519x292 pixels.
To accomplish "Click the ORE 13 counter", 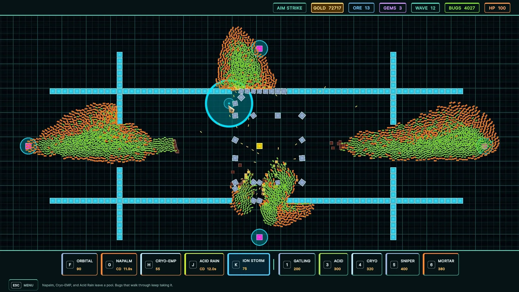I will [x=361, y=8].
